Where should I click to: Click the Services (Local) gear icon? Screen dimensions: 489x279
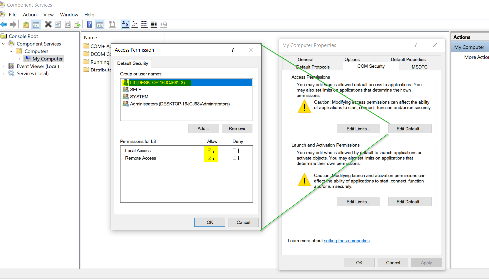coord(12,73)
